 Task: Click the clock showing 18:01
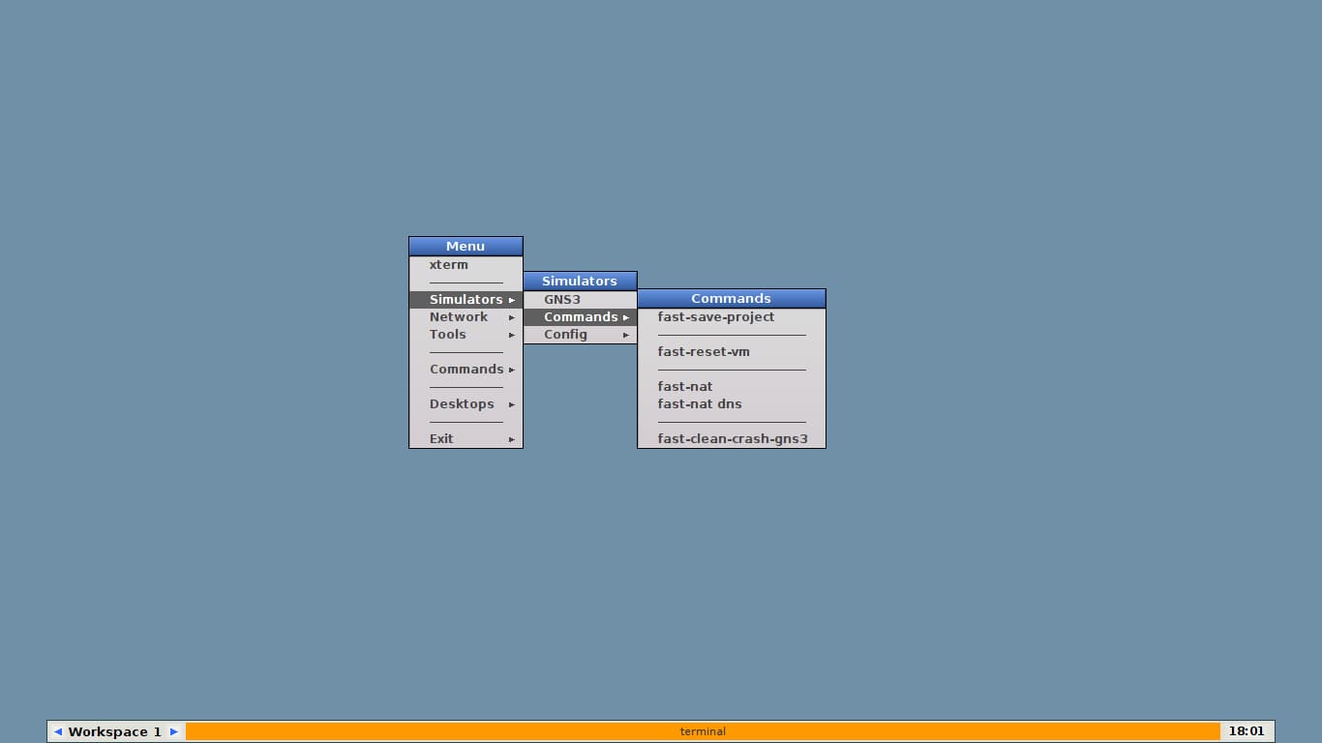(x=1247, y=731)
